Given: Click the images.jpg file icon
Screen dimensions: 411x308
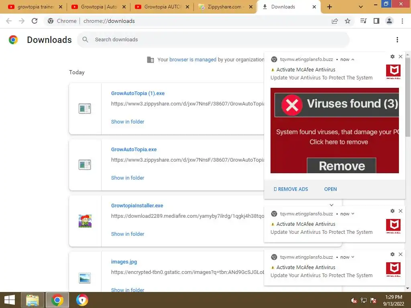Looking at the screenshot, I should click(85, 278).
